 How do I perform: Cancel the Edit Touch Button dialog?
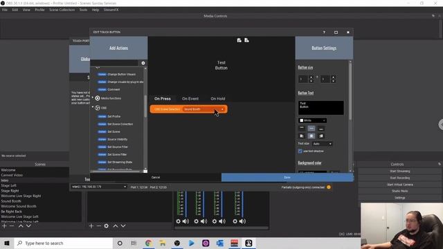pos(156,177)
